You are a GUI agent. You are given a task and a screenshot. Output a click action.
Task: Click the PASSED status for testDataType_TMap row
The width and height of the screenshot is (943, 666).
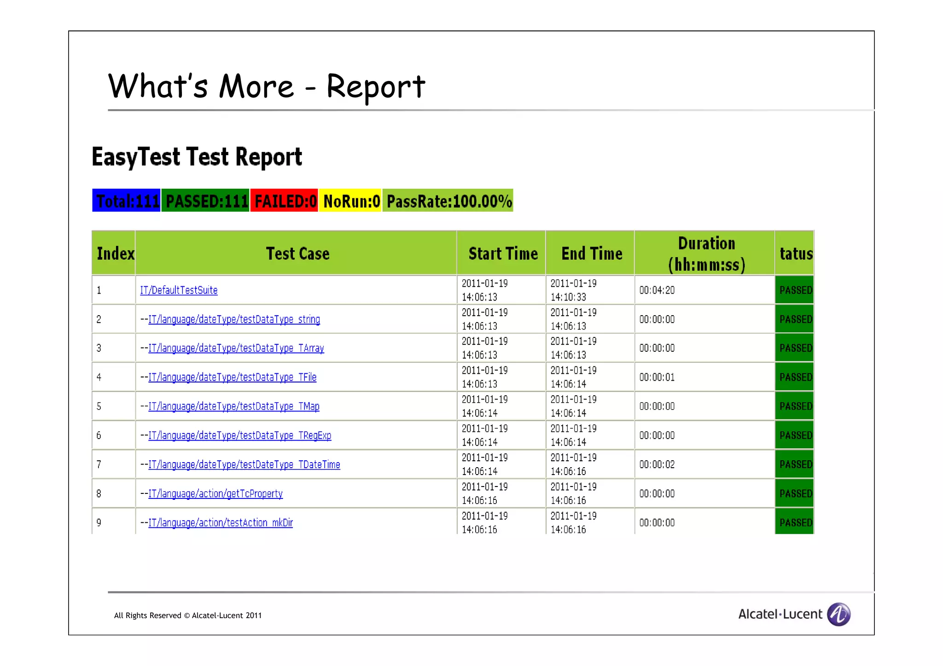point(795,406)
